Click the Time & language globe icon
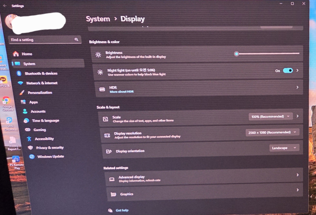Screen dimensions: 316x215 click(26, 121)
